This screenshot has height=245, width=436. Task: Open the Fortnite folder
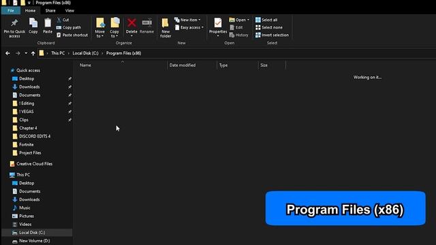(x=27, y=144)
